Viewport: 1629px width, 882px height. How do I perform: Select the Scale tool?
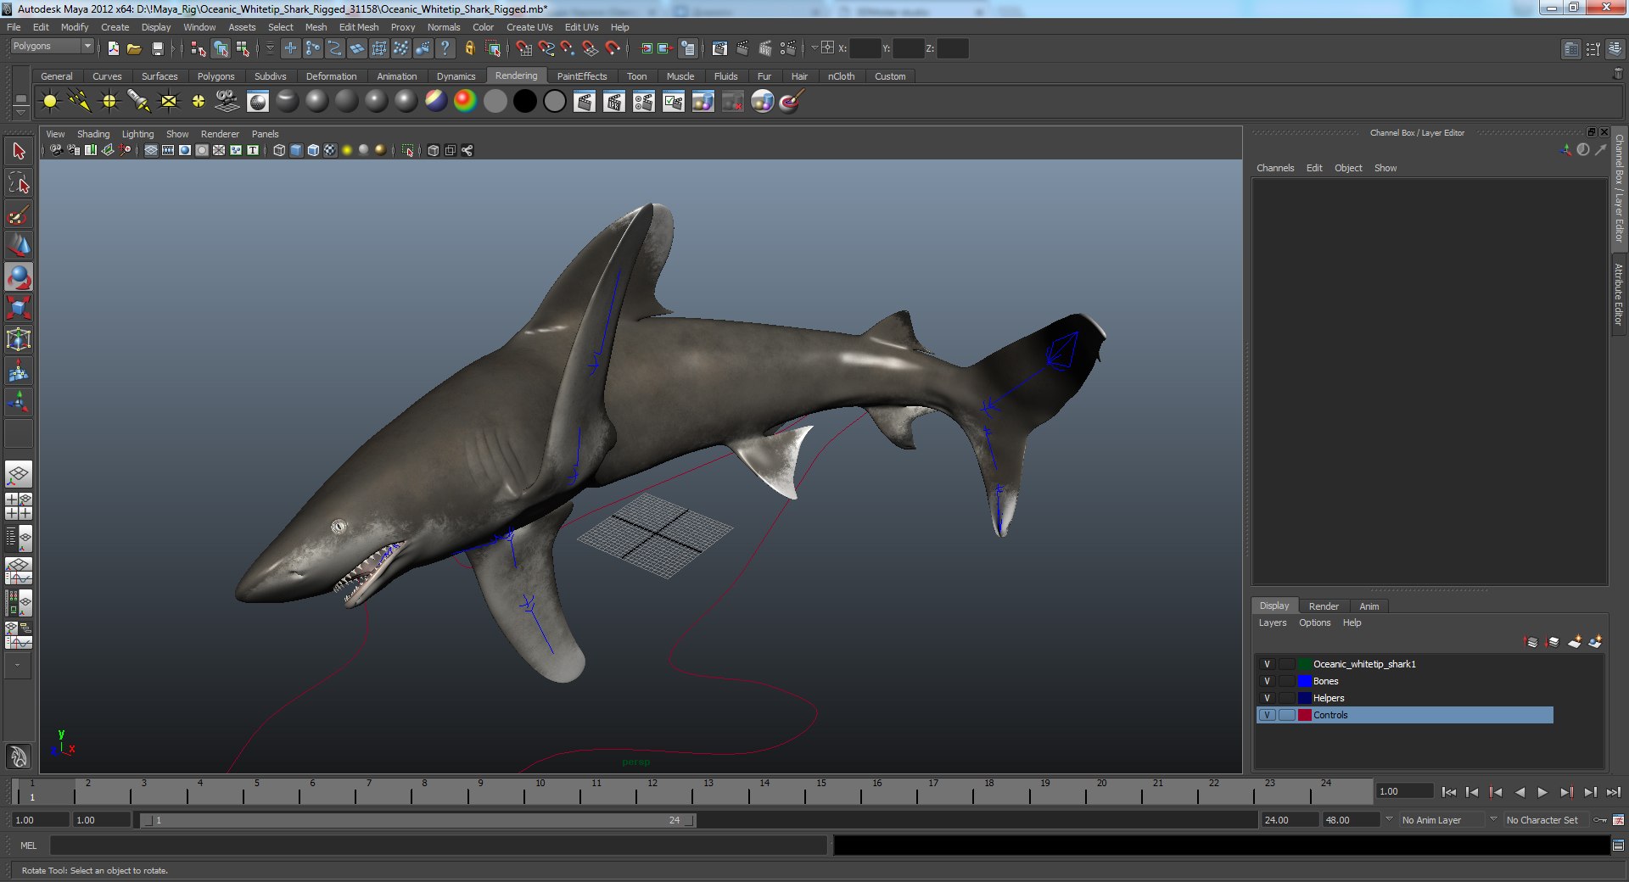[x=19, y=309]
